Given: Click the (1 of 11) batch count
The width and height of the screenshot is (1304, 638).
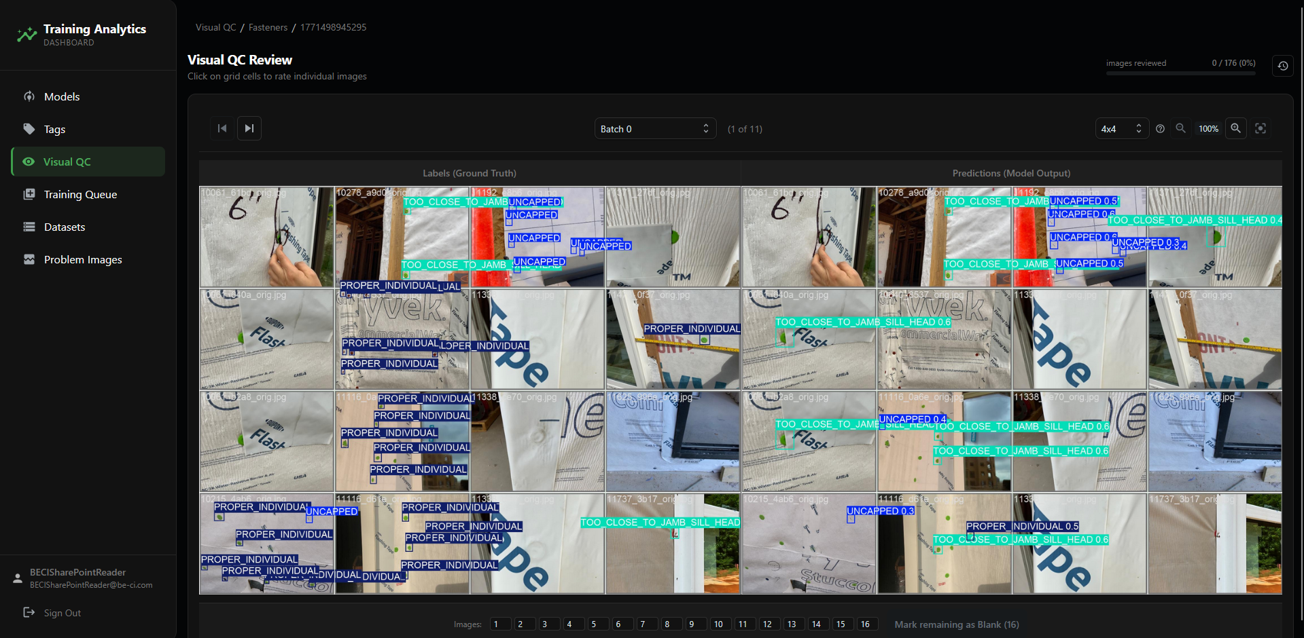Looking at the screenshot, I should coord(745,129).
